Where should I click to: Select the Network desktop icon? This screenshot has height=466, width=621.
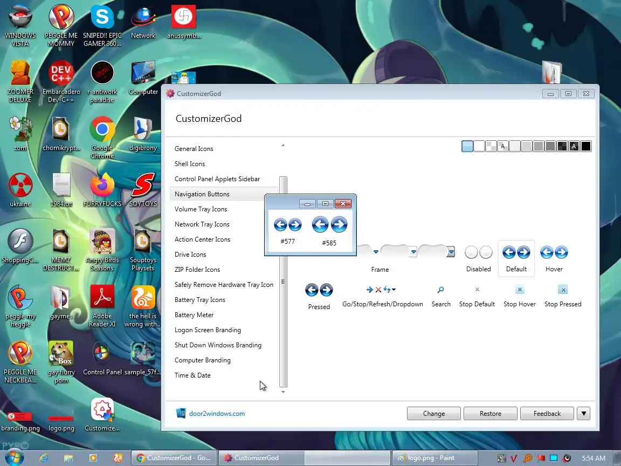[x=143, y=22]
